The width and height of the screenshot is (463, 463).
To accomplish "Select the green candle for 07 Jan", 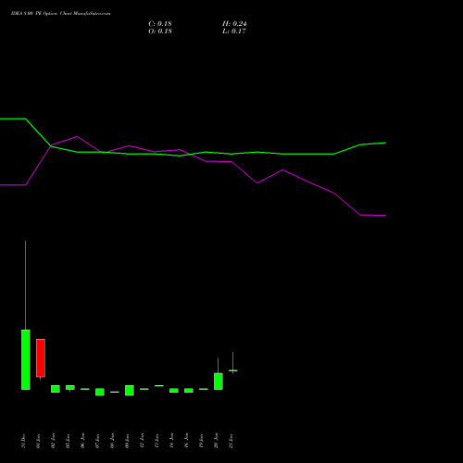I will (100, 392).
